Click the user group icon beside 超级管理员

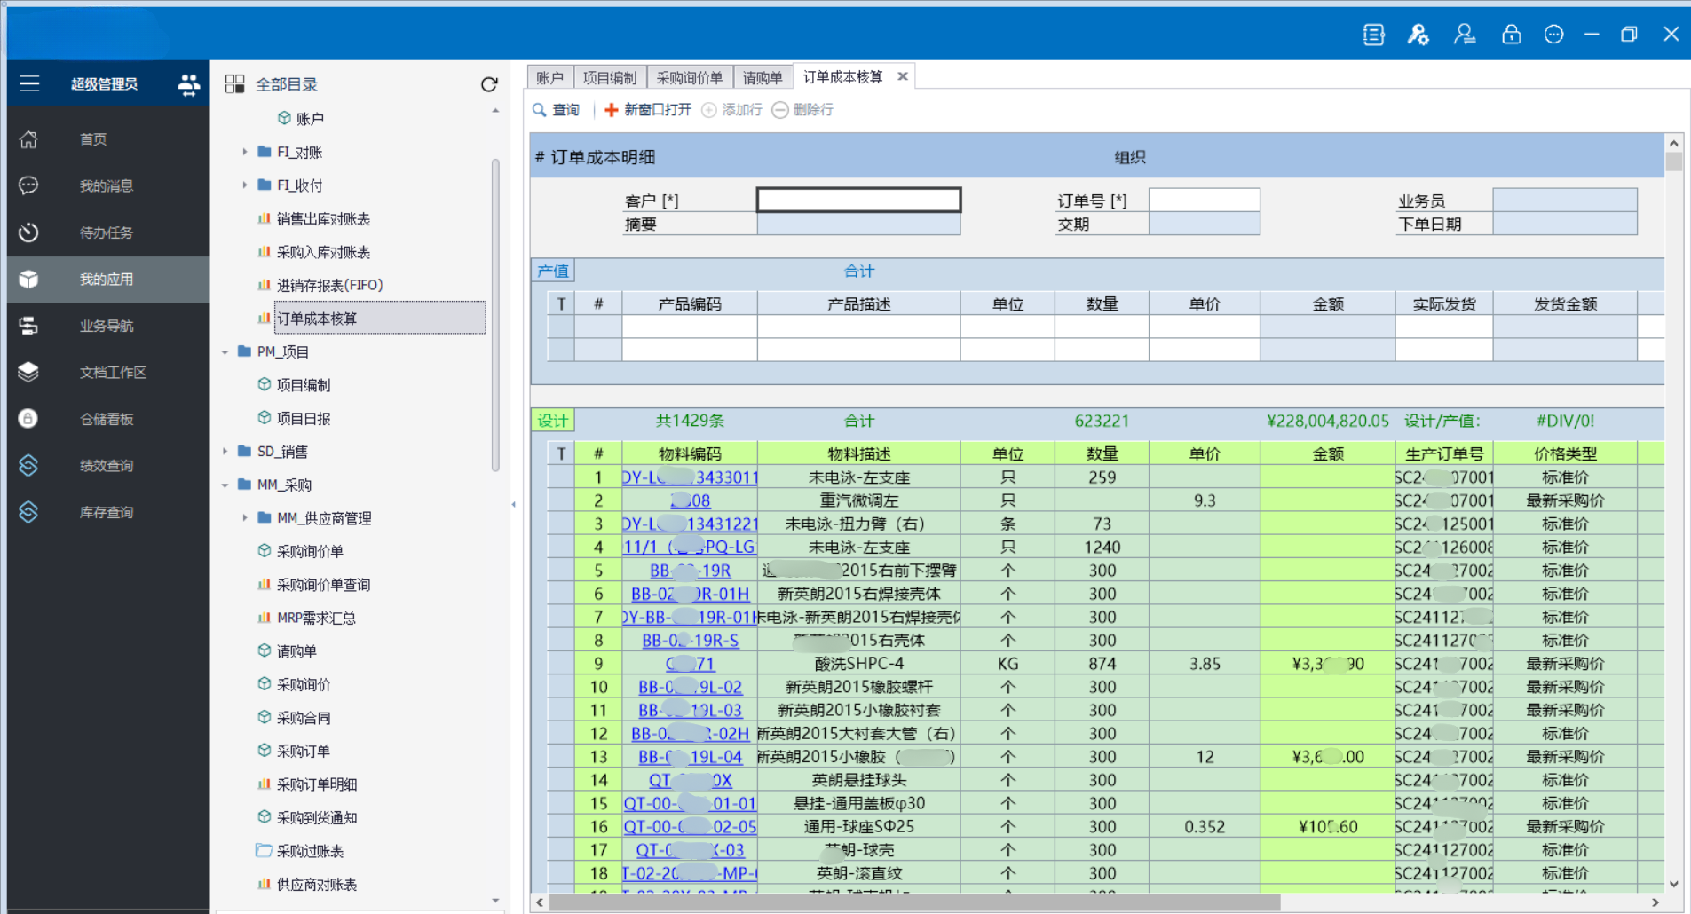click(188, 84)
